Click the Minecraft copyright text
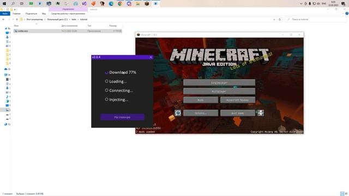The image size is (349, 196). tap(276, 132)
